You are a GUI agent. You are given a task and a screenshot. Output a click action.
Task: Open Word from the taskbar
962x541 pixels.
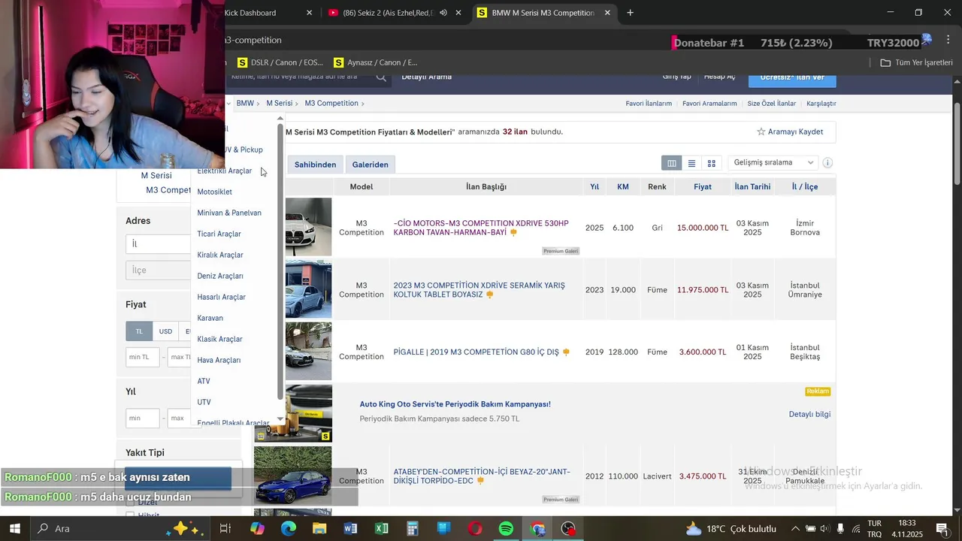[350, 529]
